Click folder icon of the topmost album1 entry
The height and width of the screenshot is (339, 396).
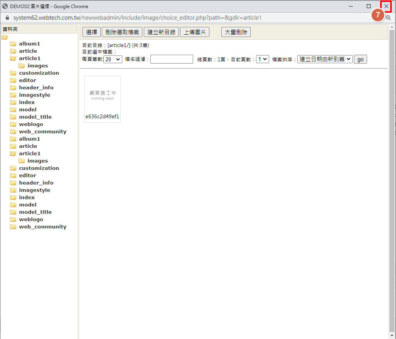pyautogui.click(x=13, y=44)
